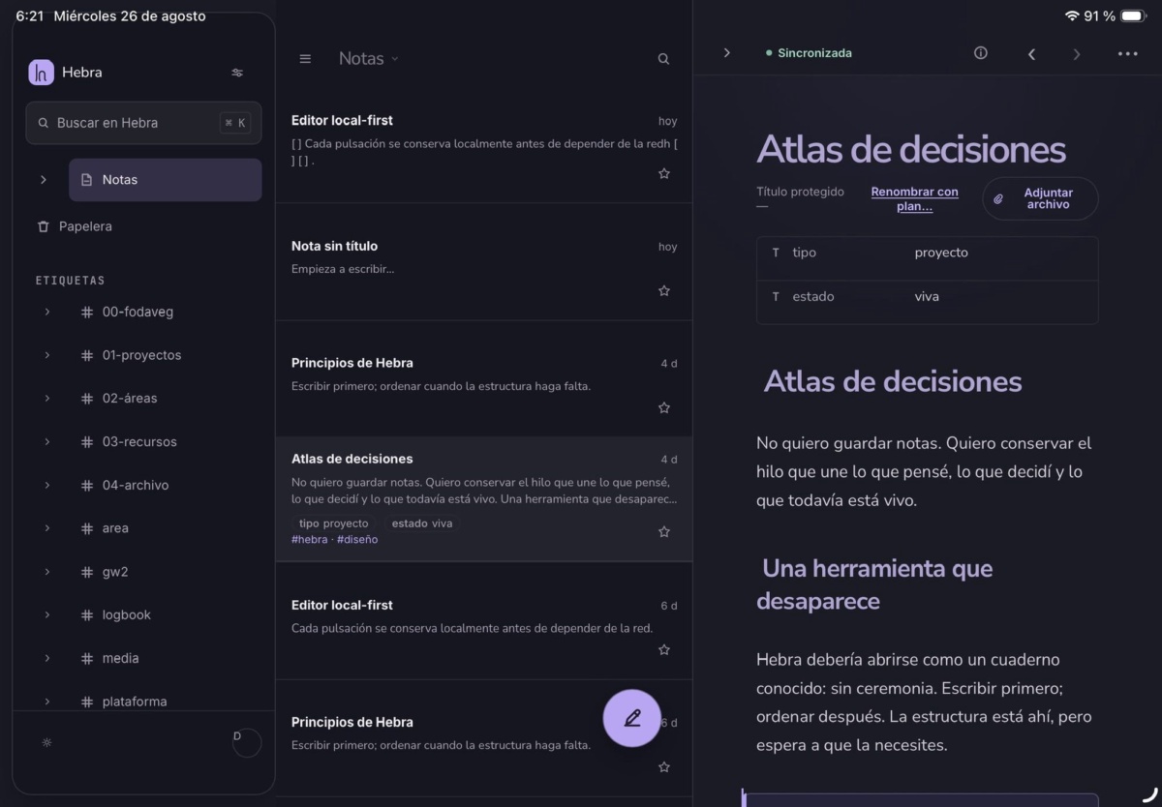
Task: Open the D user avatar
Action: coord(247,742)
